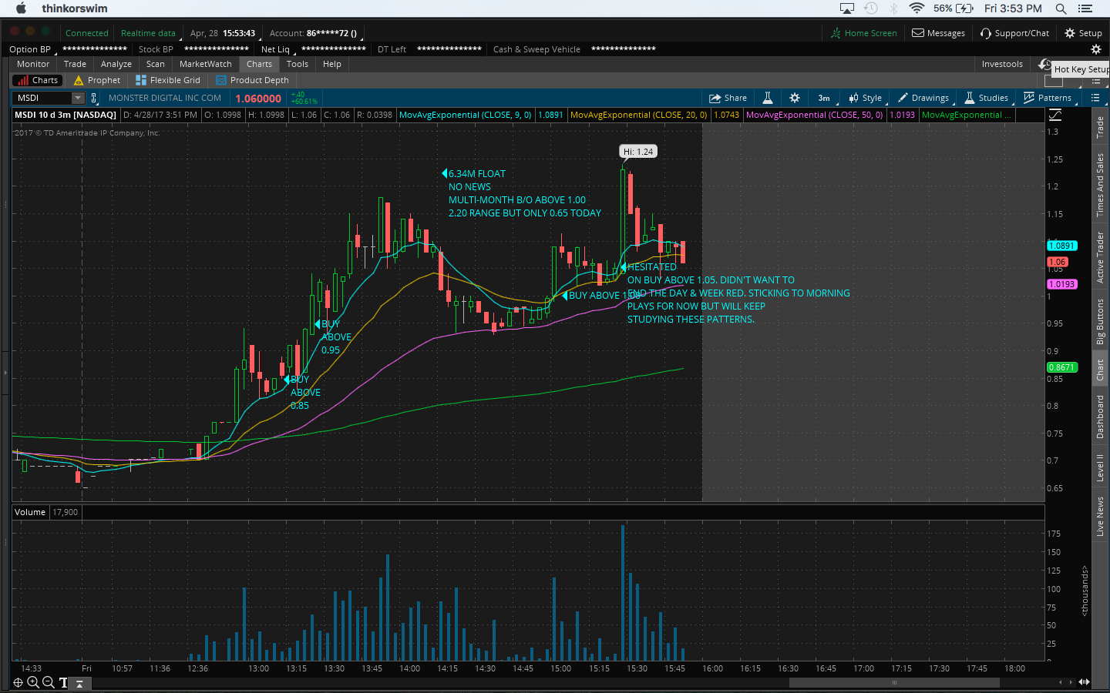The height and width of the screenshot is (693, 1110).
Task: Zoom out on the chart
Action: click(x=48, y=682)
